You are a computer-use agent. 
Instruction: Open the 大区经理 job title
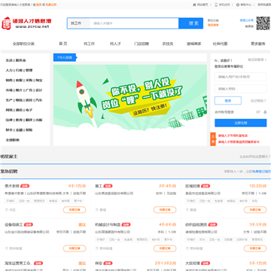pyautogui.click(x=193, y=263)
